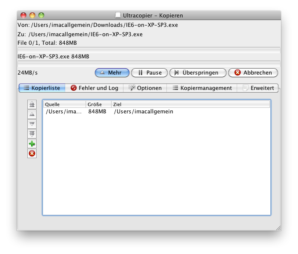
Task: Move selected item down one position
Action: [x=32, y=124]
